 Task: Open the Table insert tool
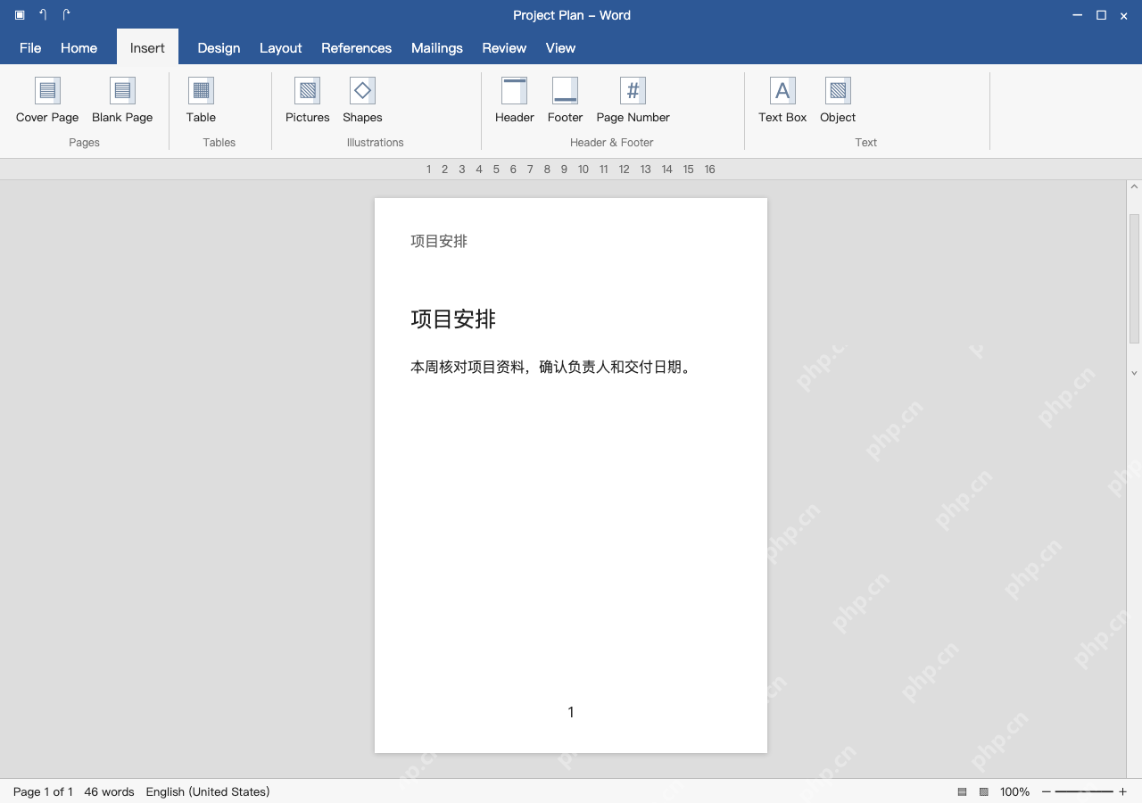point(201,100)
